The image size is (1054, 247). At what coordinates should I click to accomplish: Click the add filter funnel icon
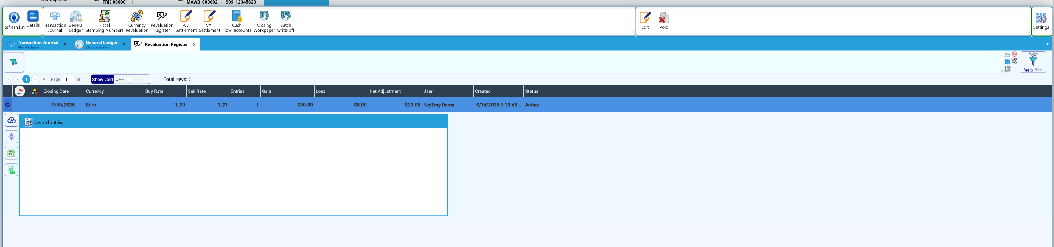click(x=14, y=63)
